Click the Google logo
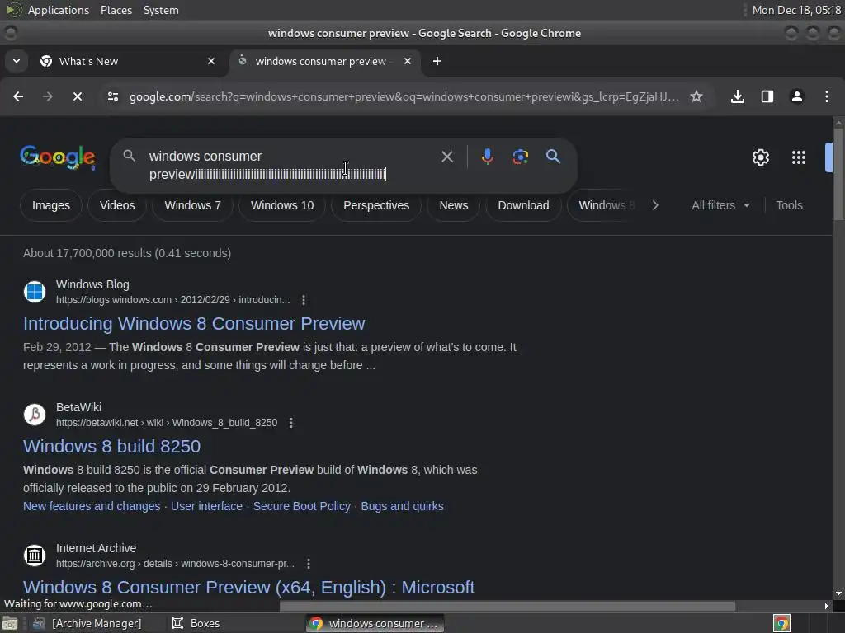845x633 pixels. (58, 157)
